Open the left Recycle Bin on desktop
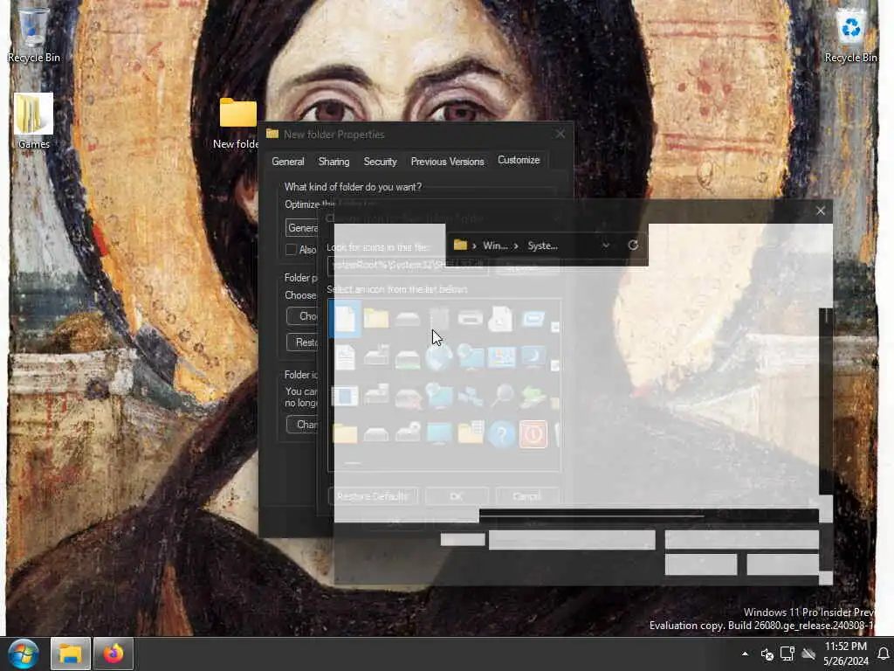Image resolution: width=894 pixels, height=671 pixels. [x=33, y=34]
